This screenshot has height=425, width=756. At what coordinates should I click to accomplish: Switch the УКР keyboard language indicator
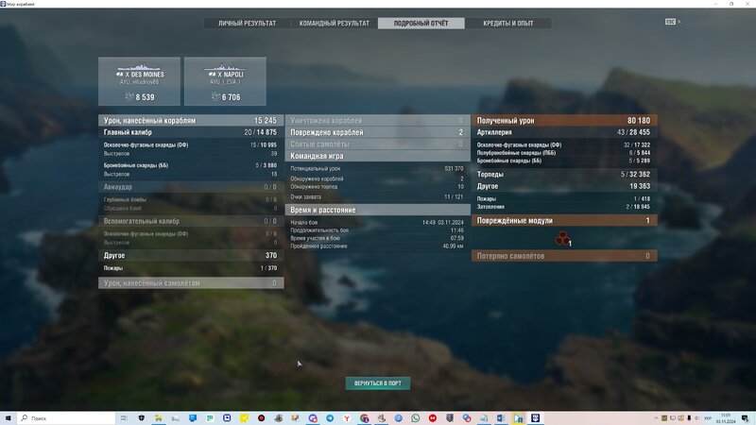708,418
